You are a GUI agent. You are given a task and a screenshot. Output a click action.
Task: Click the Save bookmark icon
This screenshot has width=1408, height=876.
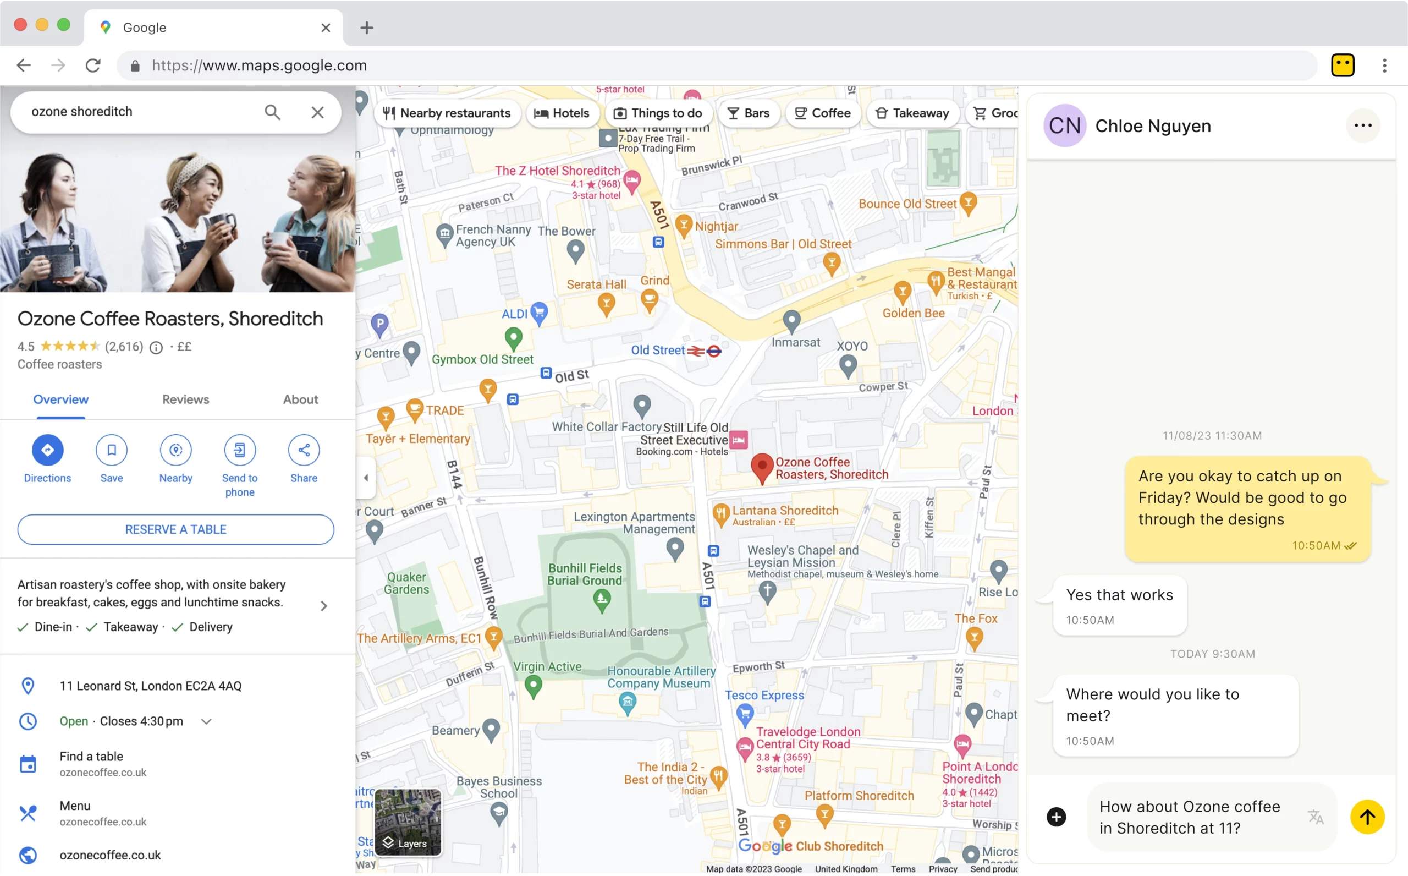point(111,450)
